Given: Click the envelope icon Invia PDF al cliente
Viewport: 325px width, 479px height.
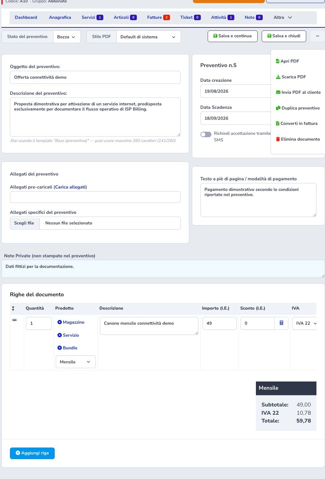Looking at the screenshot, I should 278,92.
